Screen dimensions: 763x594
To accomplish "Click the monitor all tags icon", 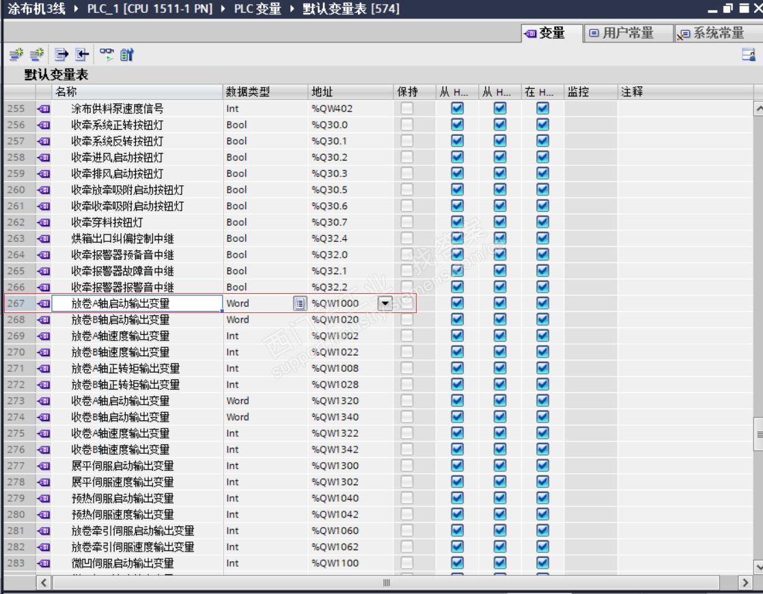I will click(x=107, y=55).
